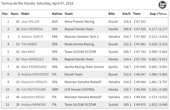The image size is (170, 110).
Task: Click the Team column header
Action: [69, 14]
